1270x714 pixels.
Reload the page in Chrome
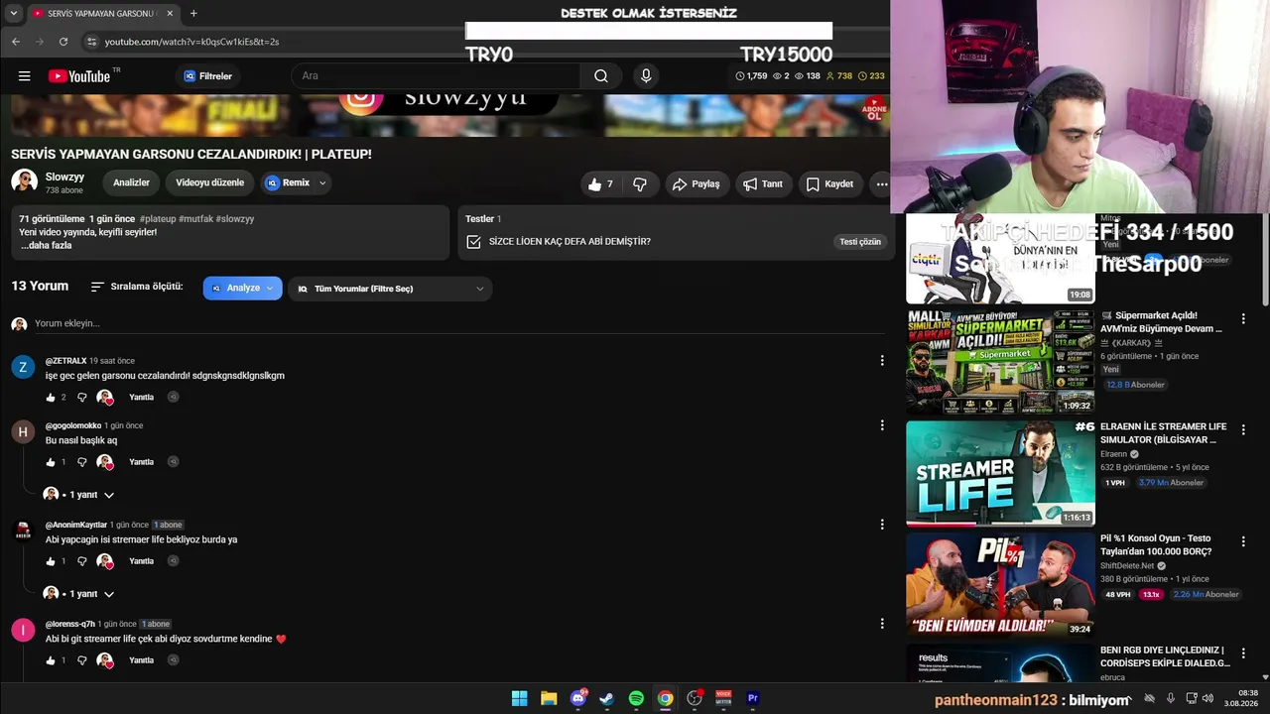pos(63,42)
